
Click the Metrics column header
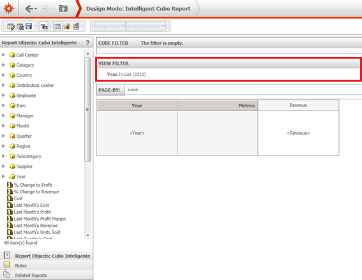click(x=218, y=105)
